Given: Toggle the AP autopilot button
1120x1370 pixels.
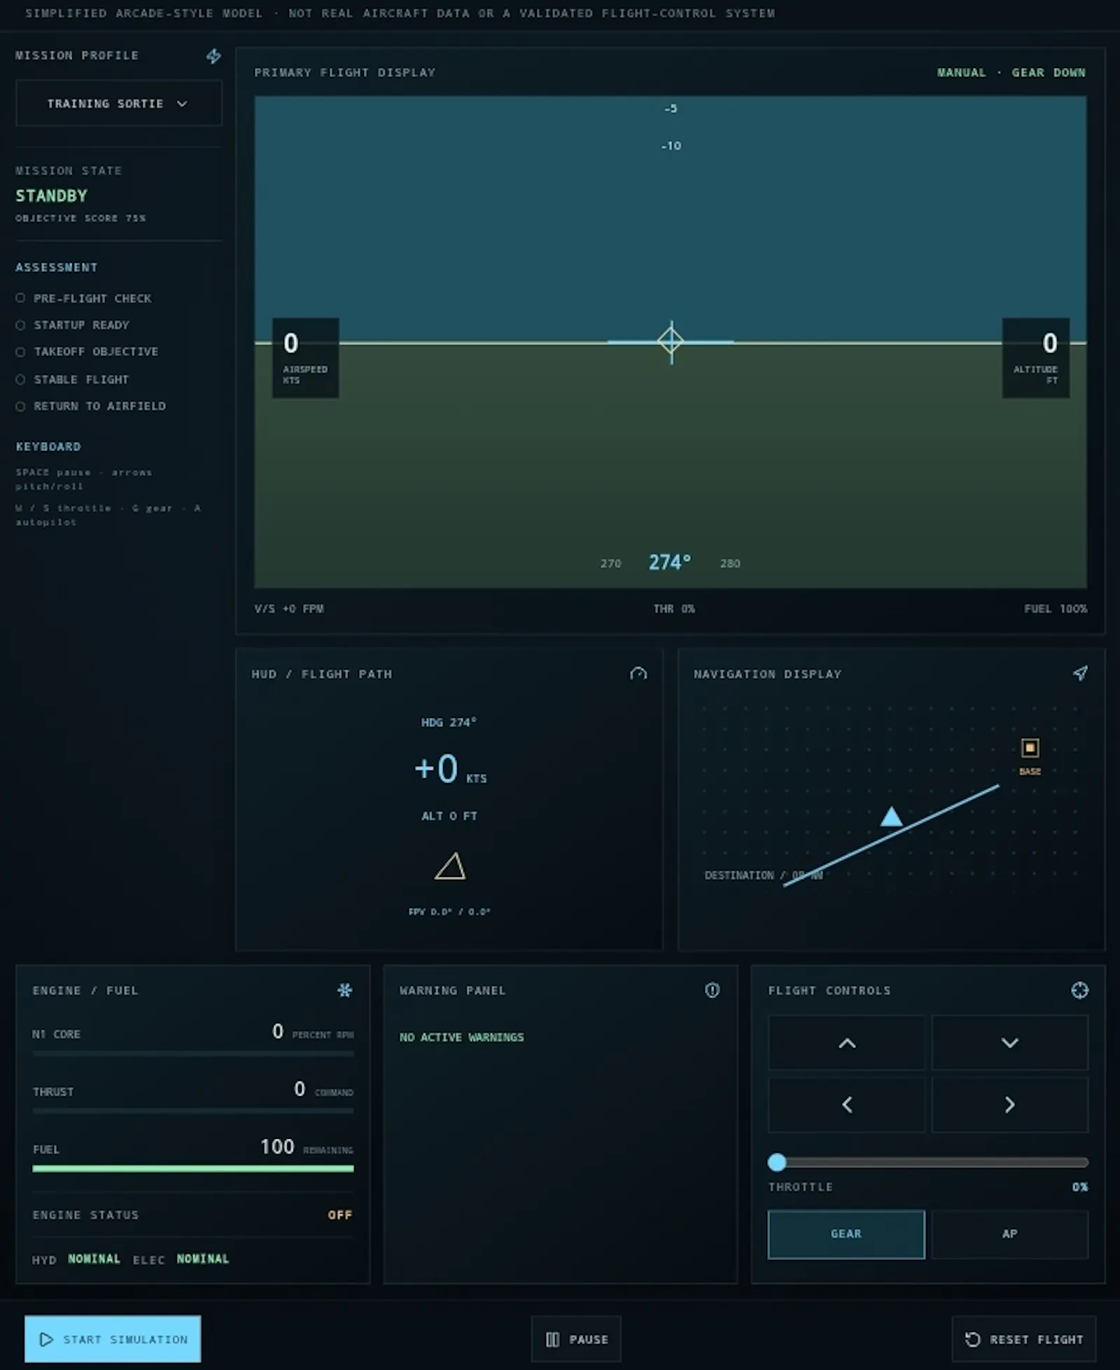Looking at the screenshot, I should (1009, 1234).
